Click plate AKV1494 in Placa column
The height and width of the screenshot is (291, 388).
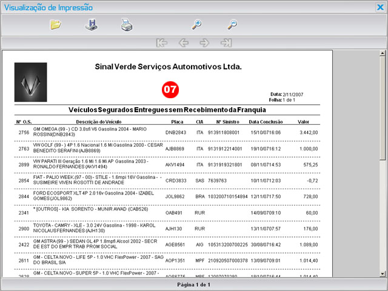pos(175,165)
